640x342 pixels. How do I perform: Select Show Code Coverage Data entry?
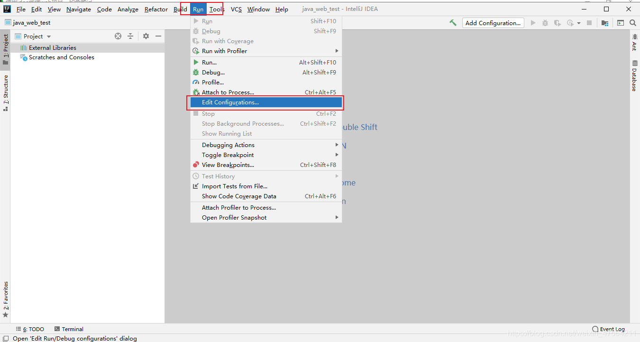point(266,196)
